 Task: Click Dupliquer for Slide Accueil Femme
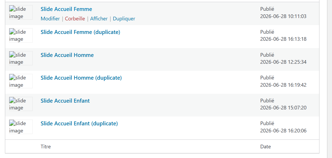(x=124, y=19)
